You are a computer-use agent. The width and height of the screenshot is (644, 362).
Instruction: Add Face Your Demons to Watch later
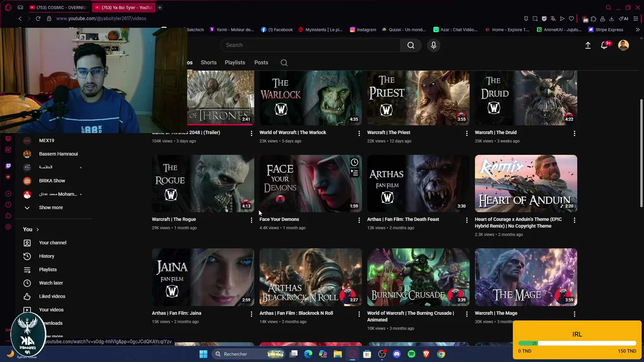[354, 162]
